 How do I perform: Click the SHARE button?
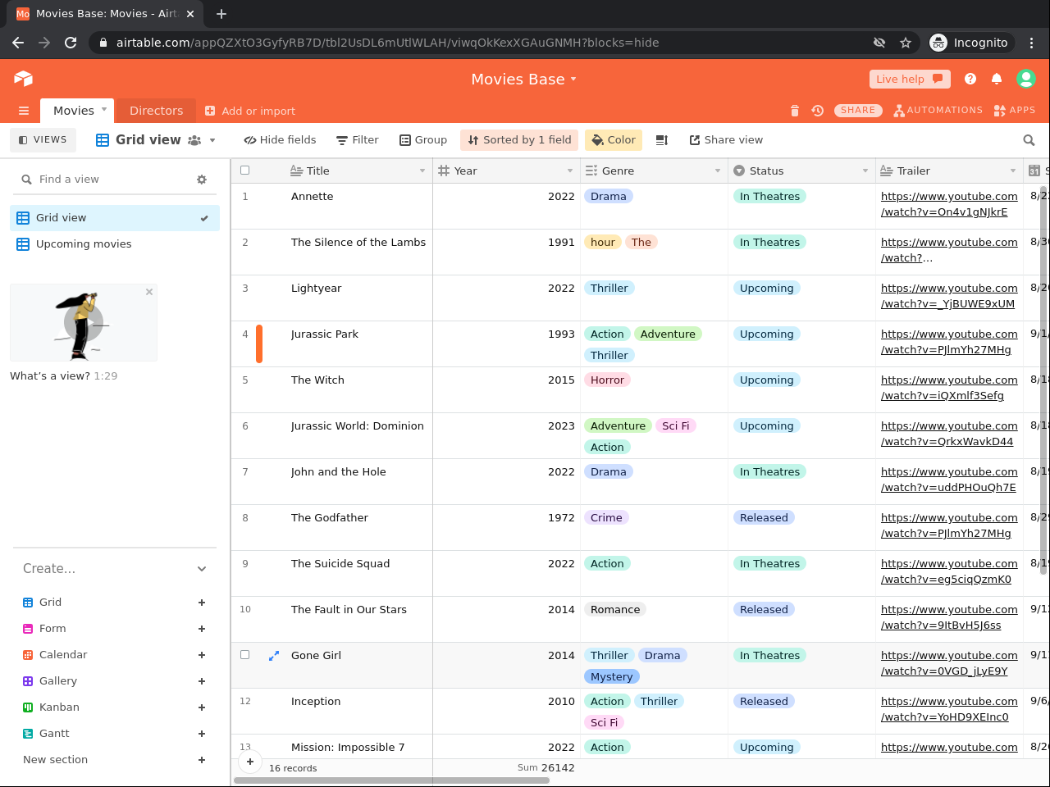[x=858, y=111]
